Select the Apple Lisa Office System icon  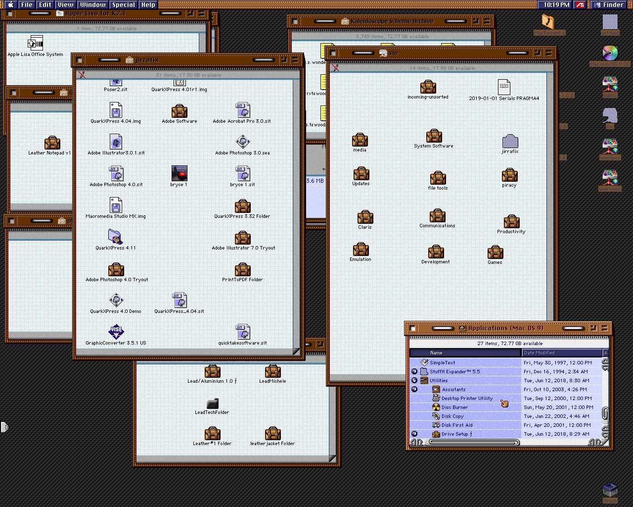(35, 43)
